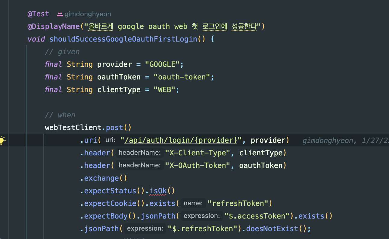Click the provider argument in uri call
This screenshot has width=389, height=239.
[268, 140]
